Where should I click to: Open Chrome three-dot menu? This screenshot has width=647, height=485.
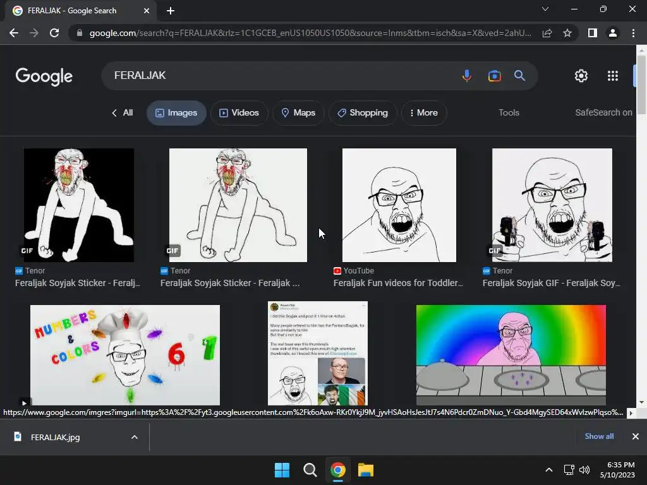(x=633, y=33)
